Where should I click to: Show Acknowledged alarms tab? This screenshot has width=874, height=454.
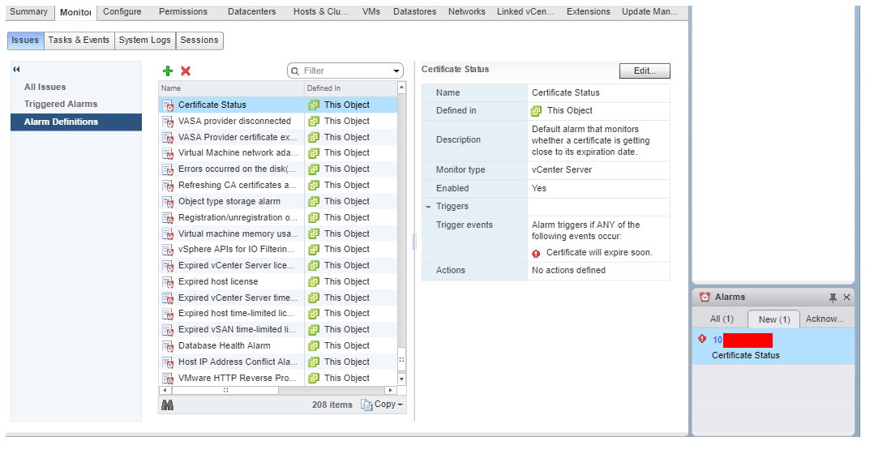(x=825, y=319)
